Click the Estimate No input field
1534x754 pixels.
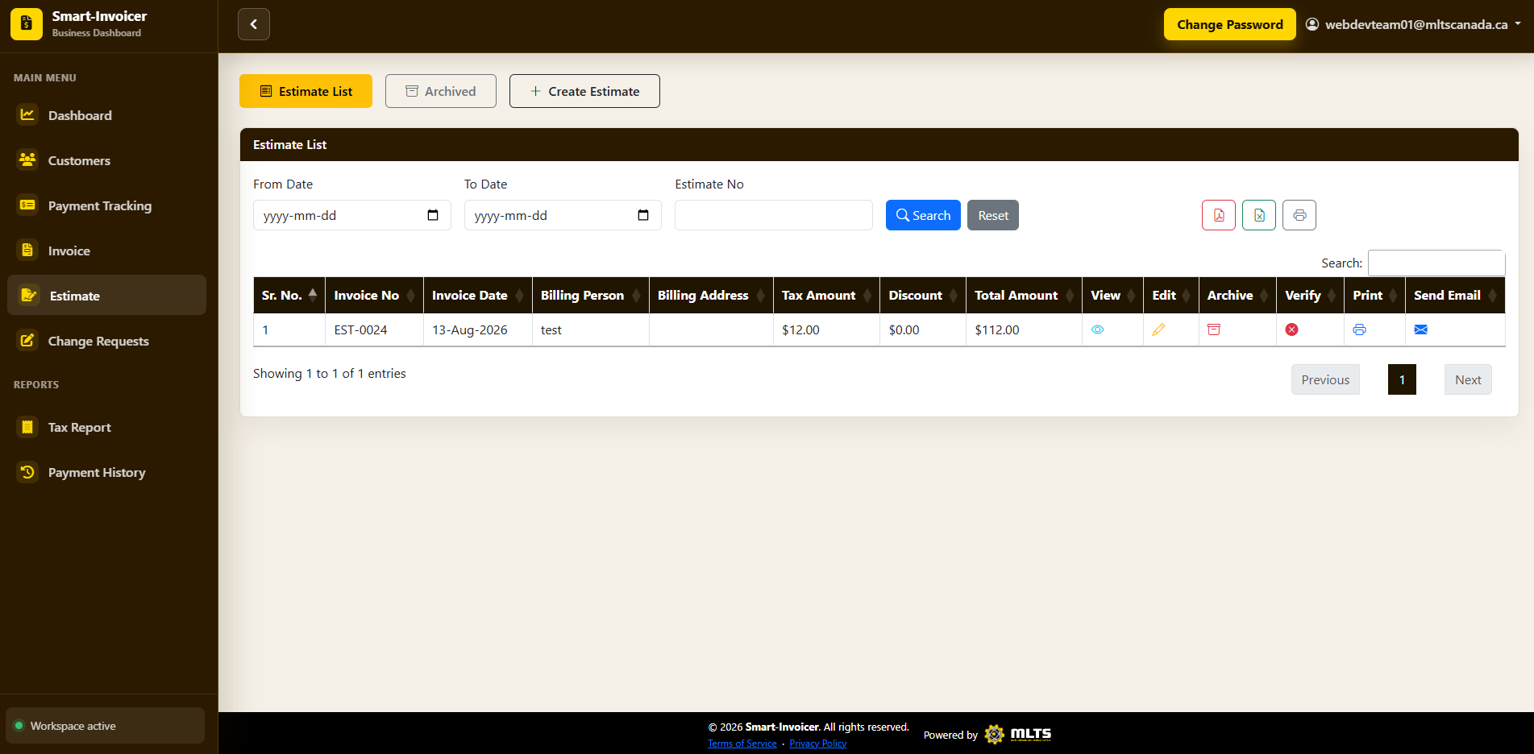pos(774,215)
